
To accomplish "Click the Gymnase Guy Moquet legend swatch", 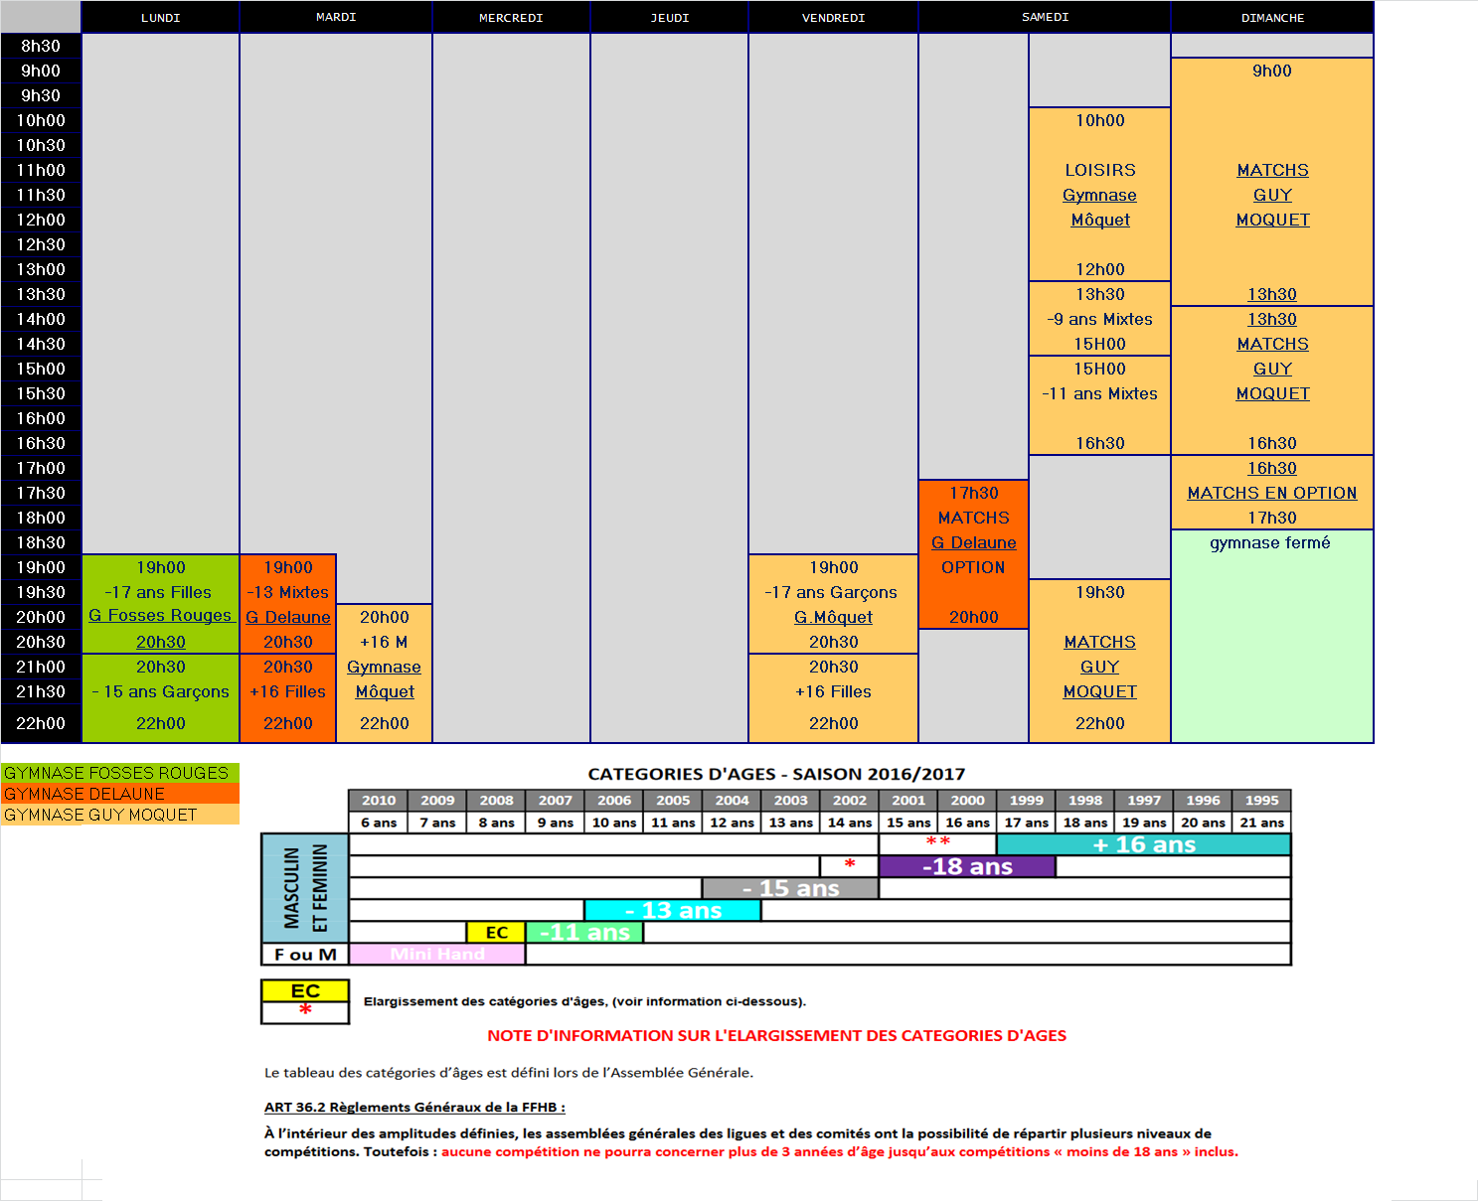I will [x=120, y=815].
